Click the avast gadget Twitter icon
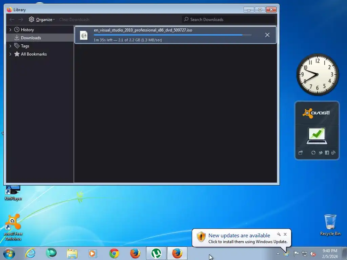The height and width of the screenshot is (260, 347). pos(320,153)
